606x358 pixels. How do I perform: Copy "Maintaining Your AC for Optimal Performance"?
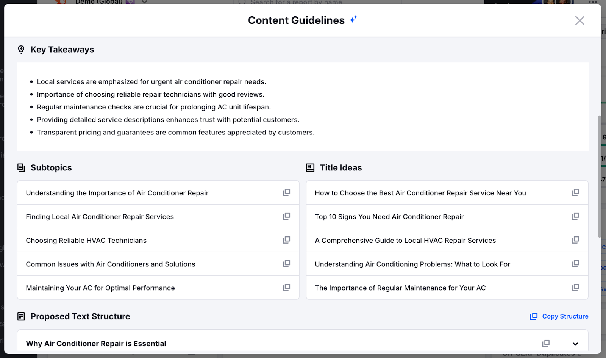[x=287, y=287]
